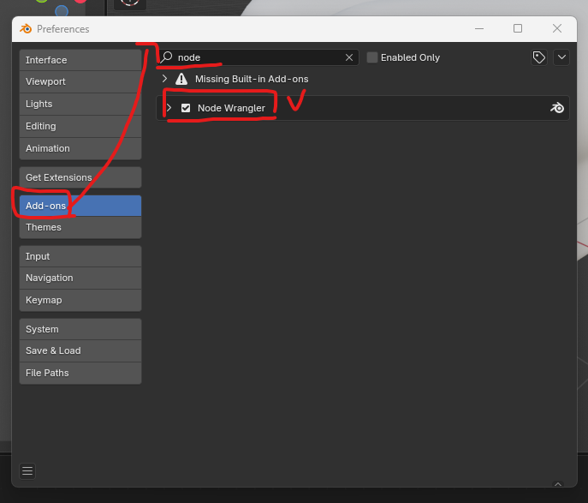The image size is (588, 503).
Task: Open the preferences hamburger menu
Action: tap(27, 471)
